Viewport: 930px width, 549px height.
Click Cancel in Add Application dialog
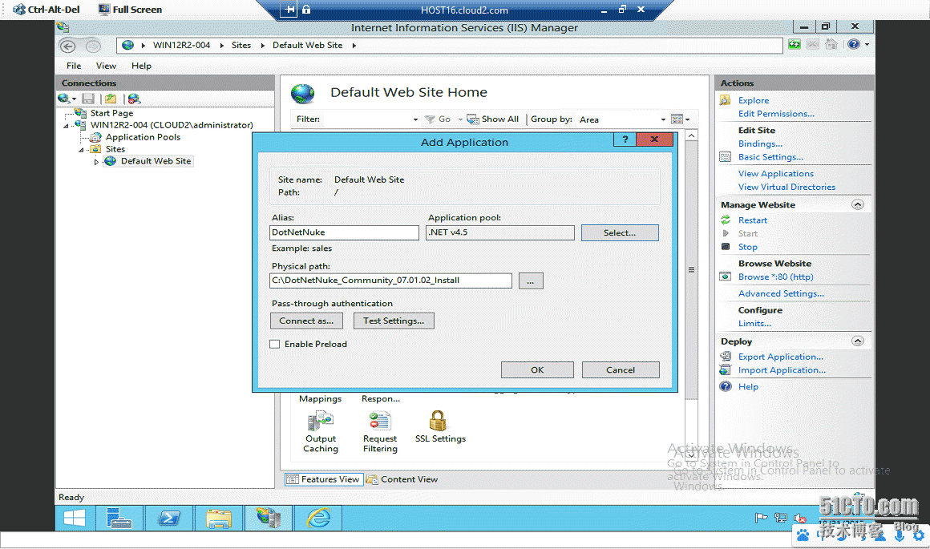click(621, 370)
